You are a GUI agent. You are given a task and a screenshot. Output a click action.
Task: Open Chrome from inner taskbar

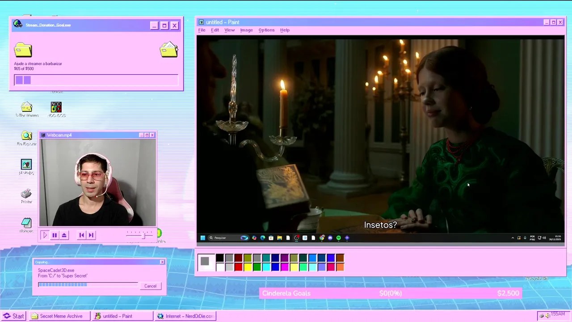322,238
